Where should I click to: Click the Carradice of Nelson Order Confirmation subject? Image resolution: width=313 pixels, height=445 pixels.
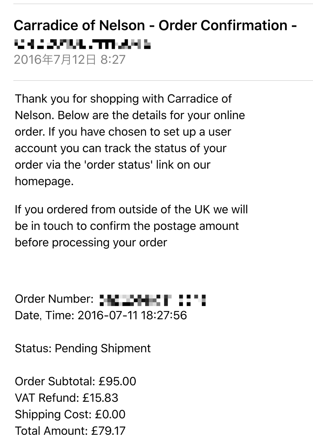[155, 26]
